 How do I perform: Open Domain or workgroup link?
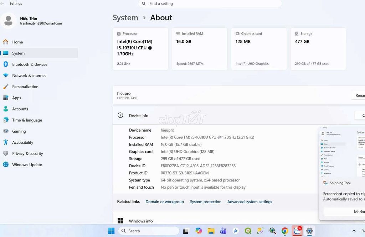165,202
